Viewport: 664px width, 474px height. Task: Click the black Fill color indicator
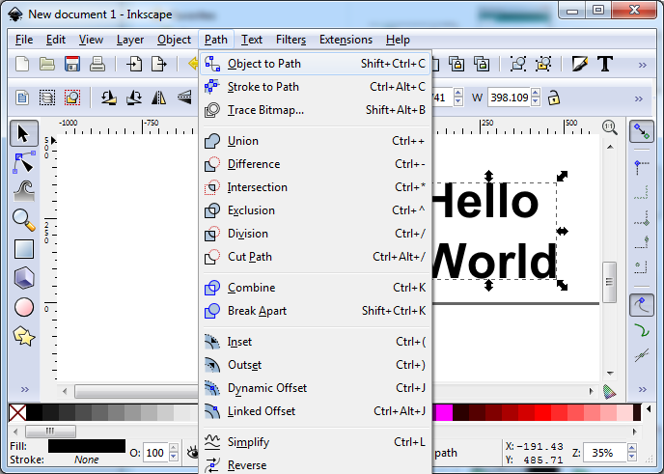coord(87,446)
